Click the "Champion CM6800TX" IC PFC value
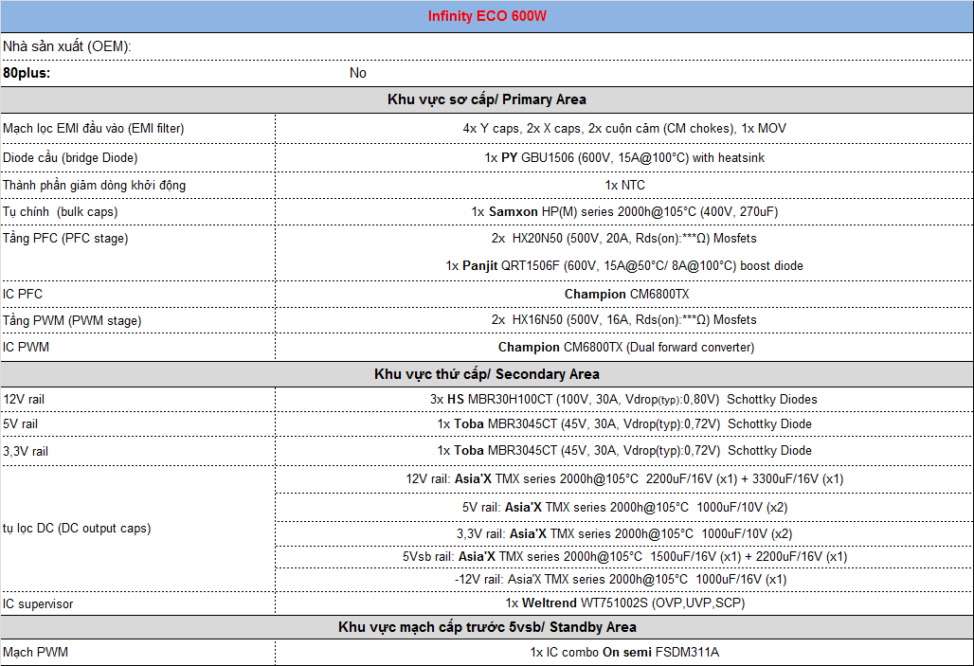The width and height of the screenshot is (974, 666). pyautogui.click(x=627, y=294)
